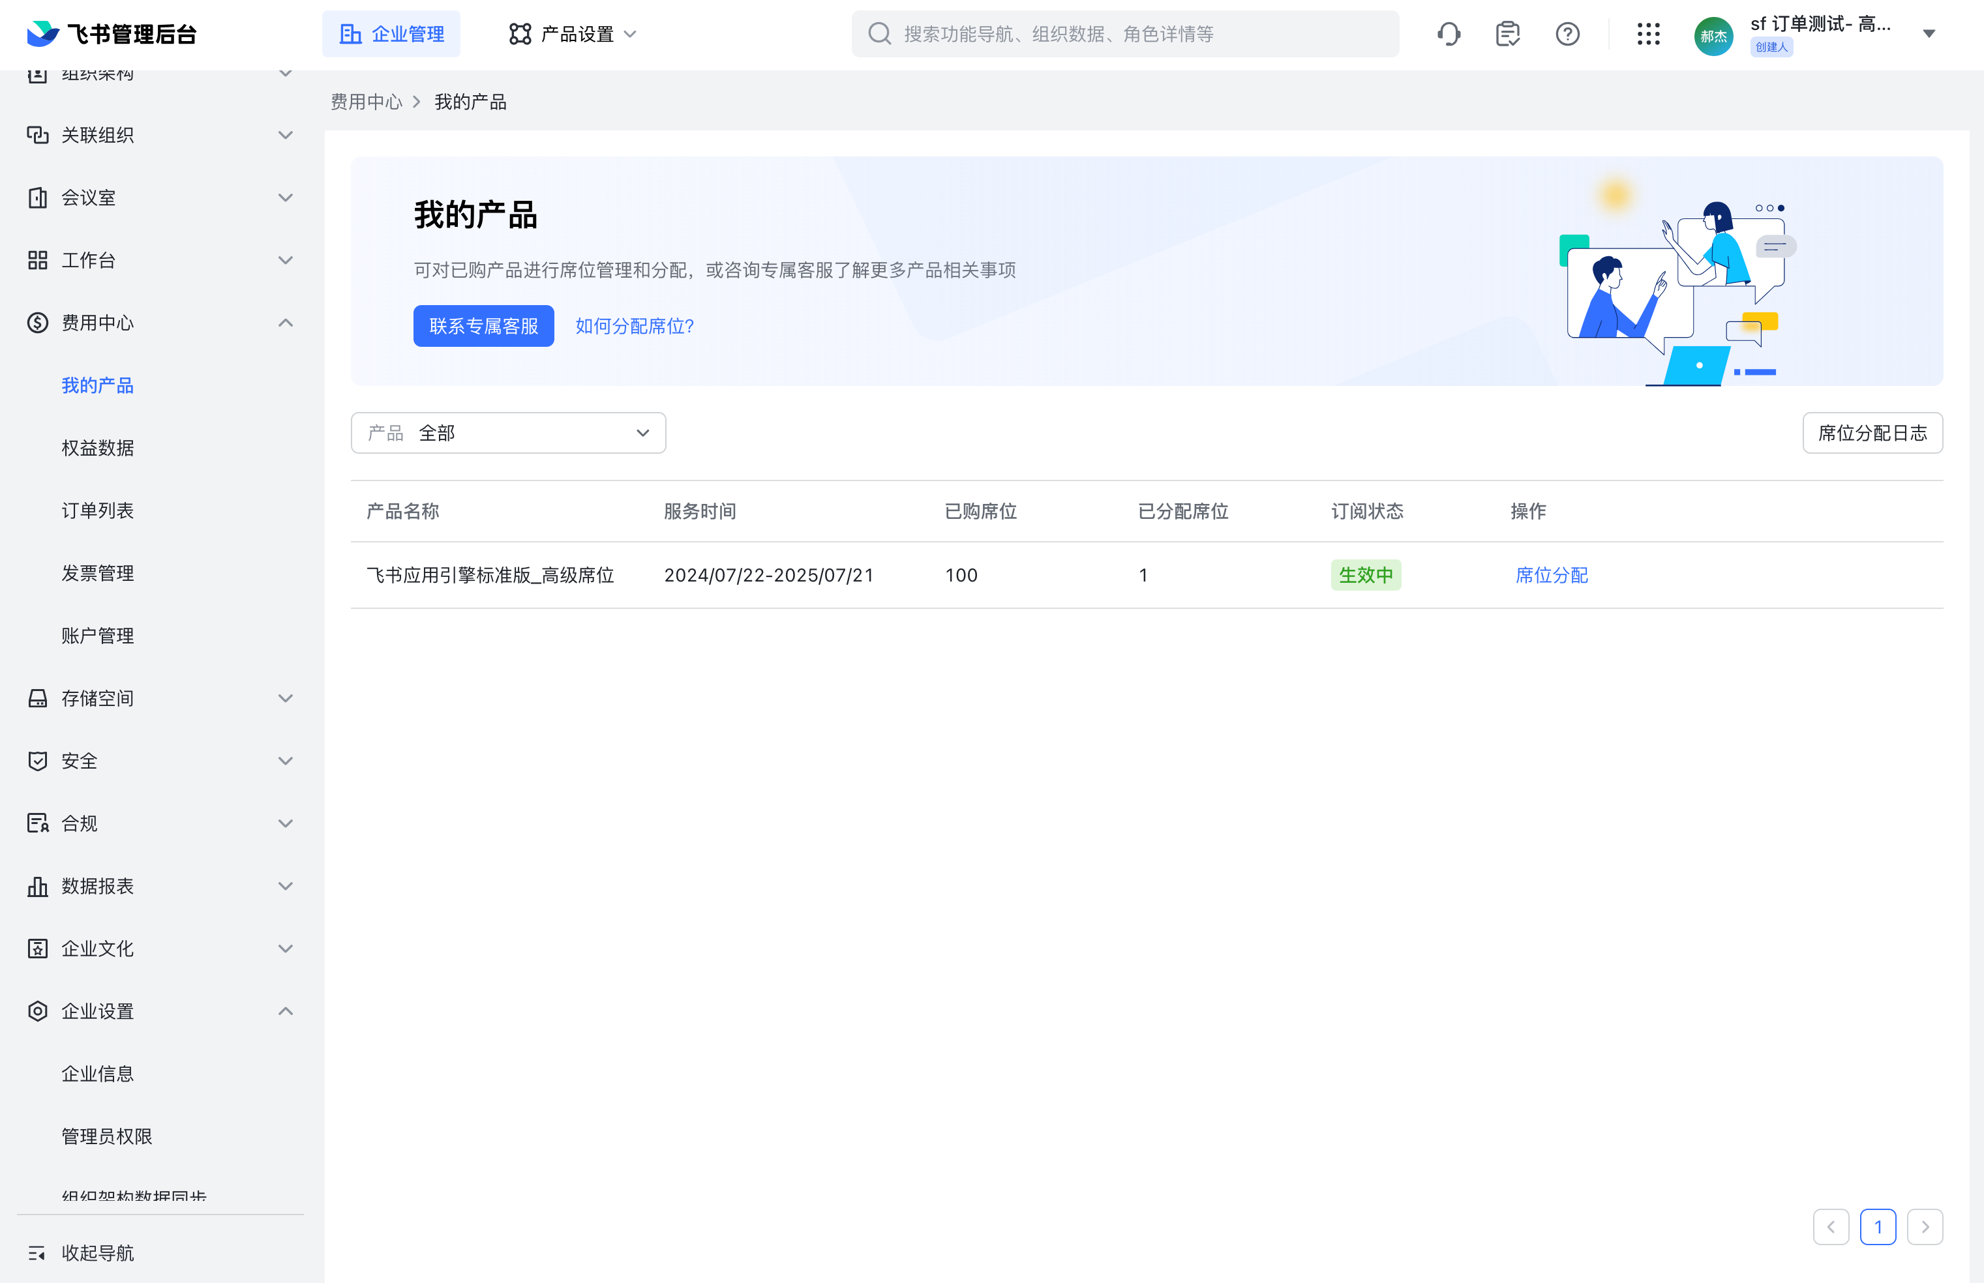Open the nine-dot app launcher grid
Viewport: 1984px width, 1283px height.
1648,34
